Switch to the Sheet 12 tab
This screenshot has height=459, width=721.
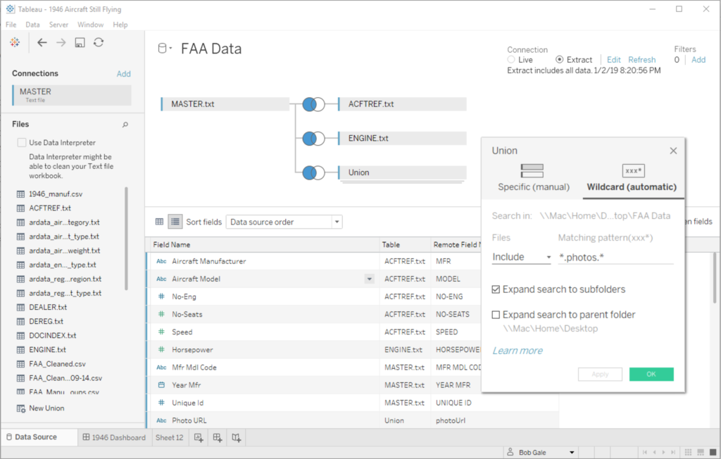click(169, 437)
